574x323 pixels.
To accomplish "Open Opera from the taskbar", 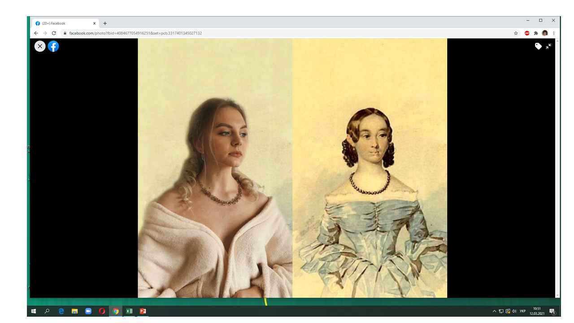I will (102, 311).
